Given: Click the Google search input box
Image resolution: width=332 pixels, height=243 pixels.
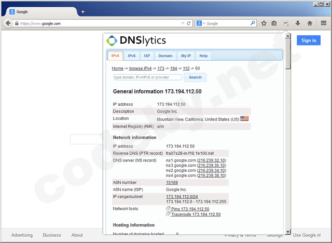Looking at the screenshot, I should 87,139.
